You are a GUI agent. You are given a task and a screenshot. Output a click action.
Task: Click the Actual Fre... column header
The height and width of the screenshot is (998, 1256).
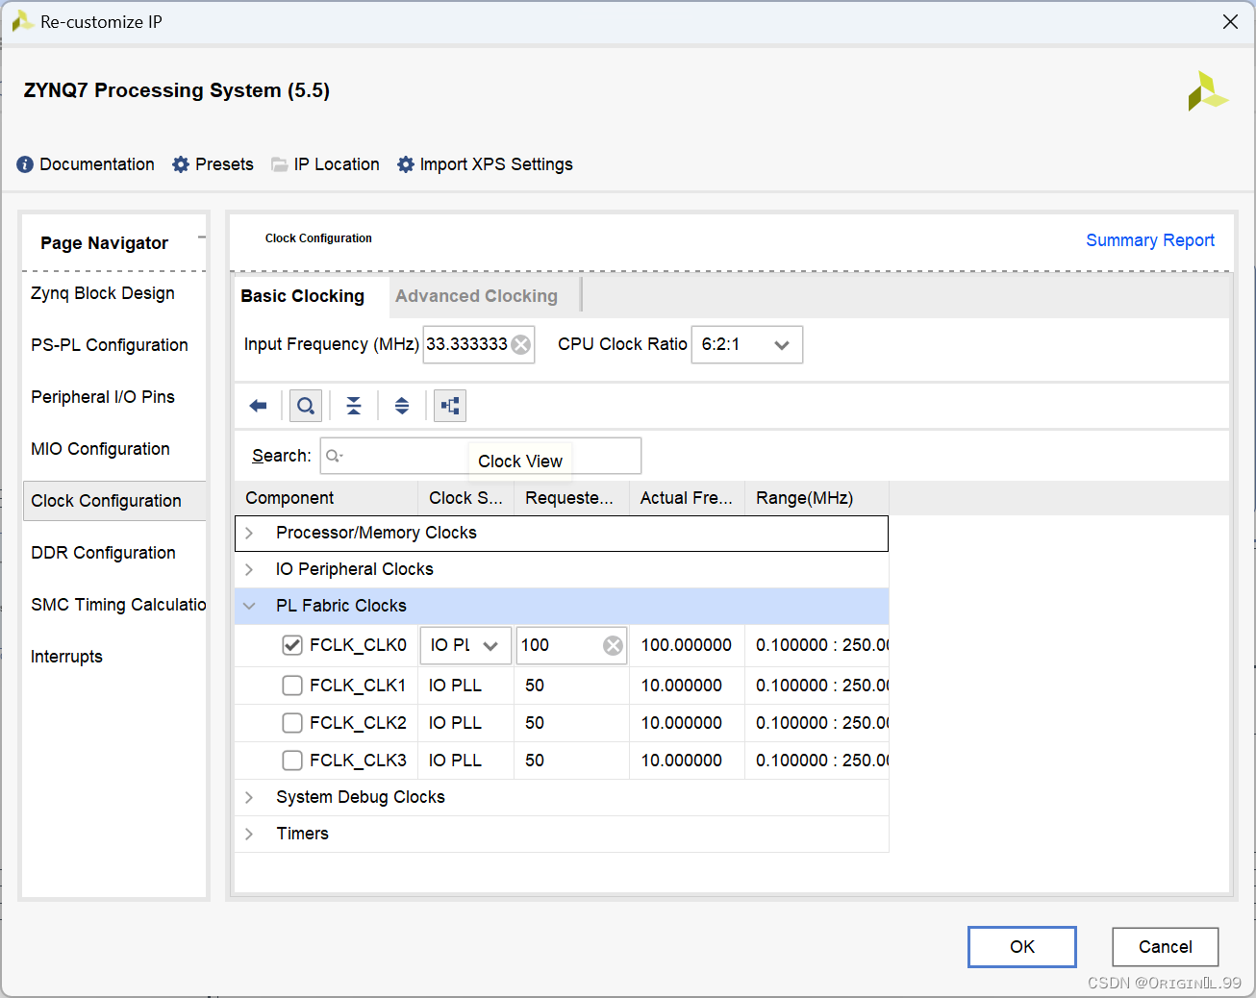pos(687,498)
